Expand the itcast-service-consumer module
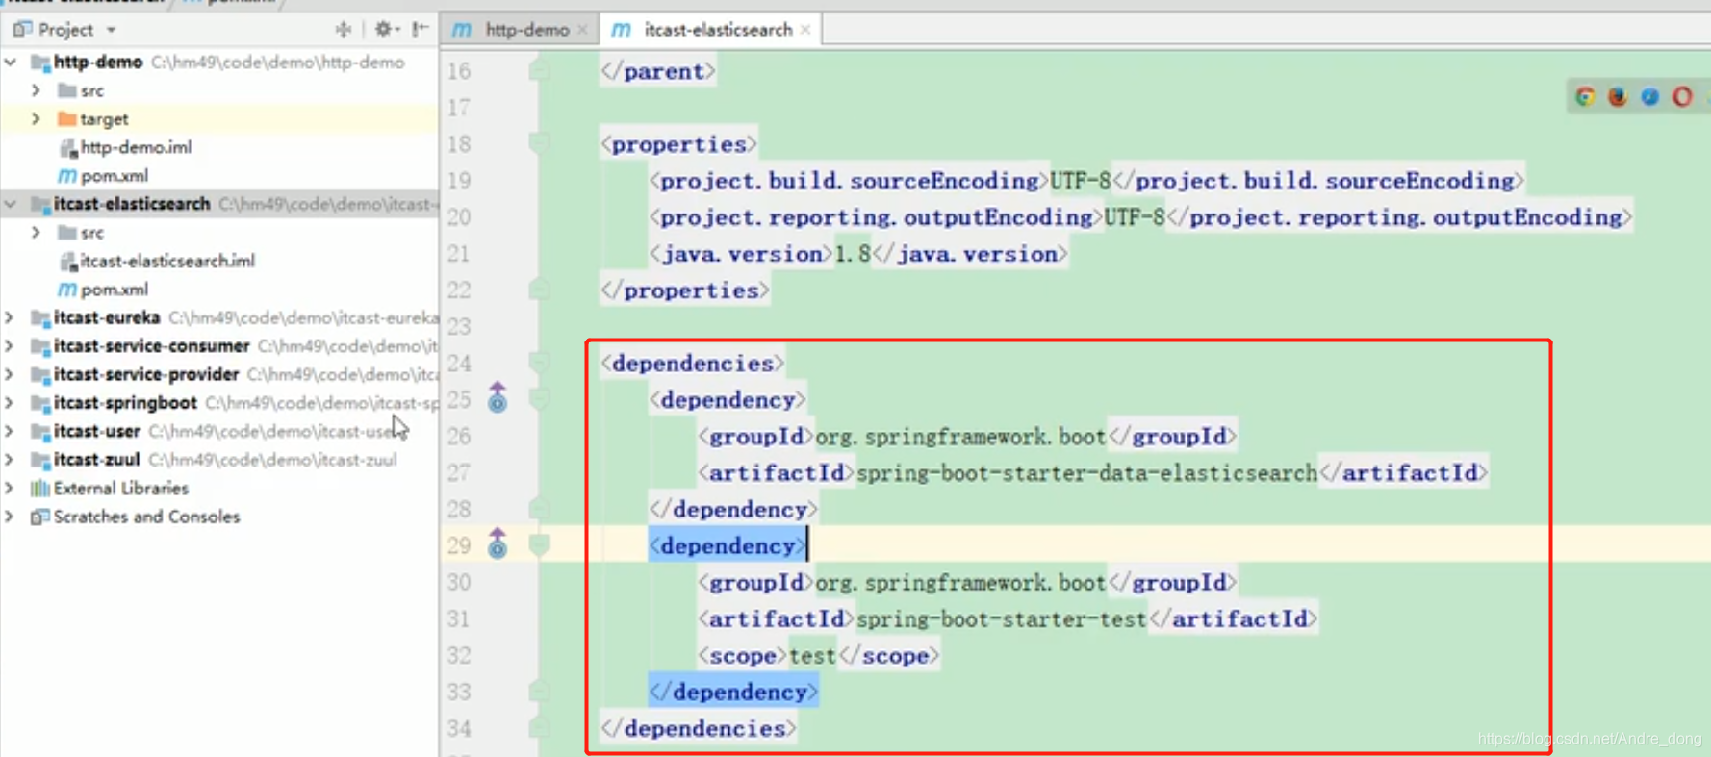Image resolution: width=1711 pixels, height=757 pixels. 10,346
